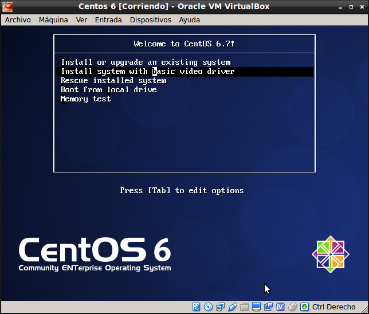
Task: Click the USB devices status icon
Action: click(233, 307)
